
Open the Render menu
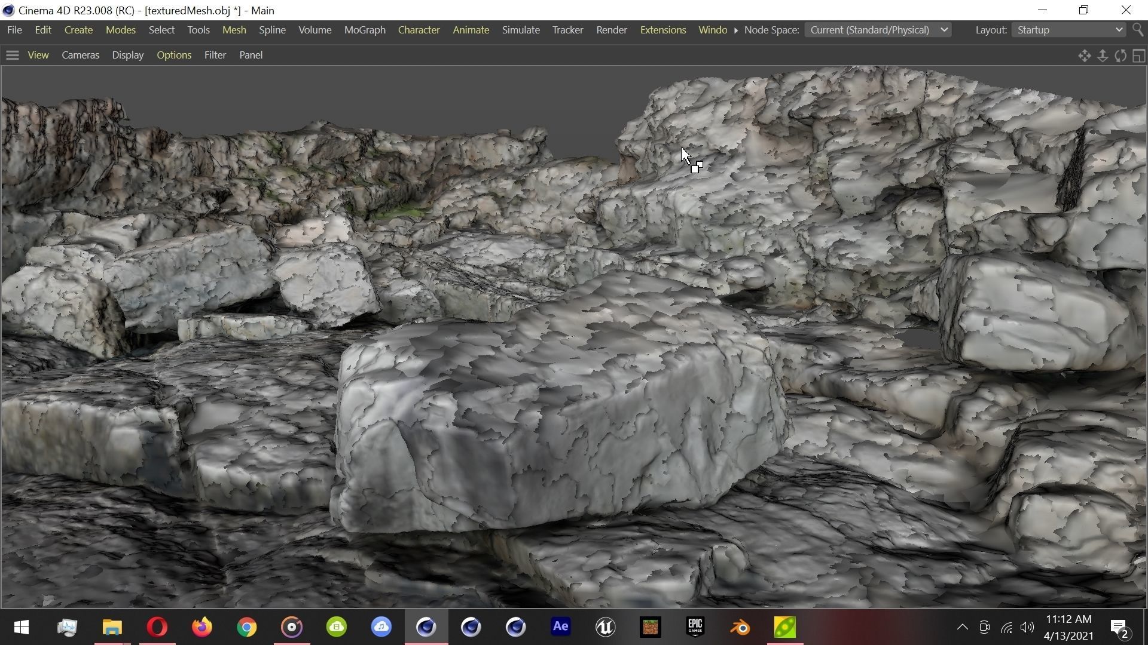(x=611, y=30)
